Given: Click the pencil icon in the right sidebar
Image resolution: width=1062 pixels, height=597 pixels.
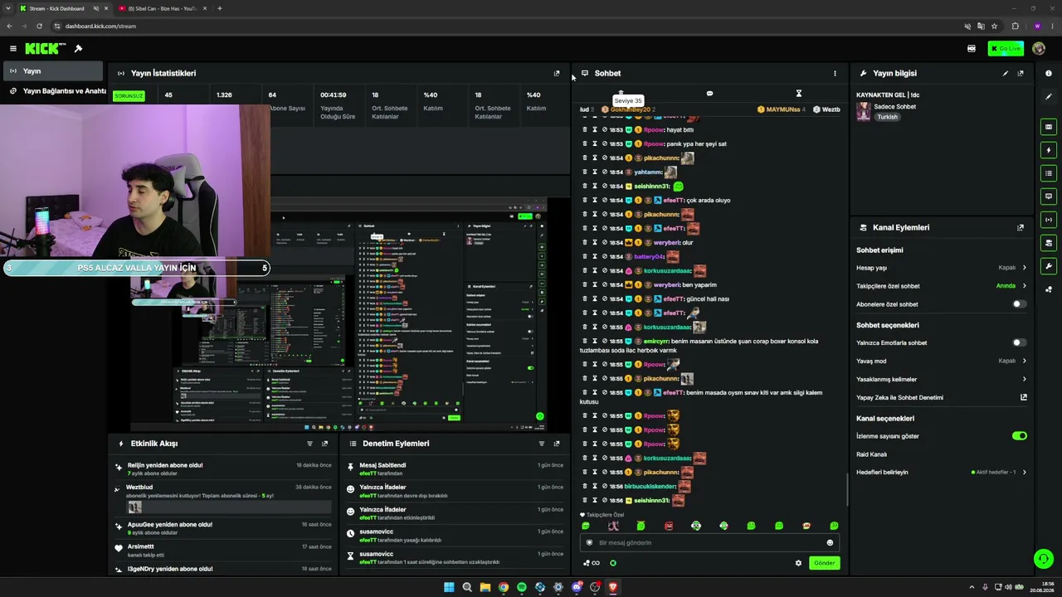Looking at the screenshot, I should [1049, 97].
